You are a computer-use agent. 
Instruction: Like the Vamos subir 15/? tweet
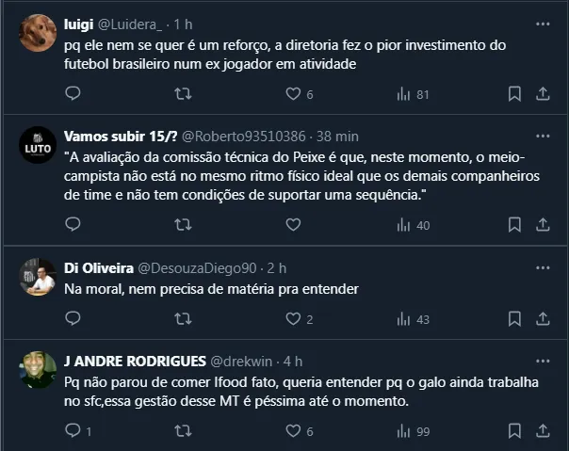click(293, 225)
